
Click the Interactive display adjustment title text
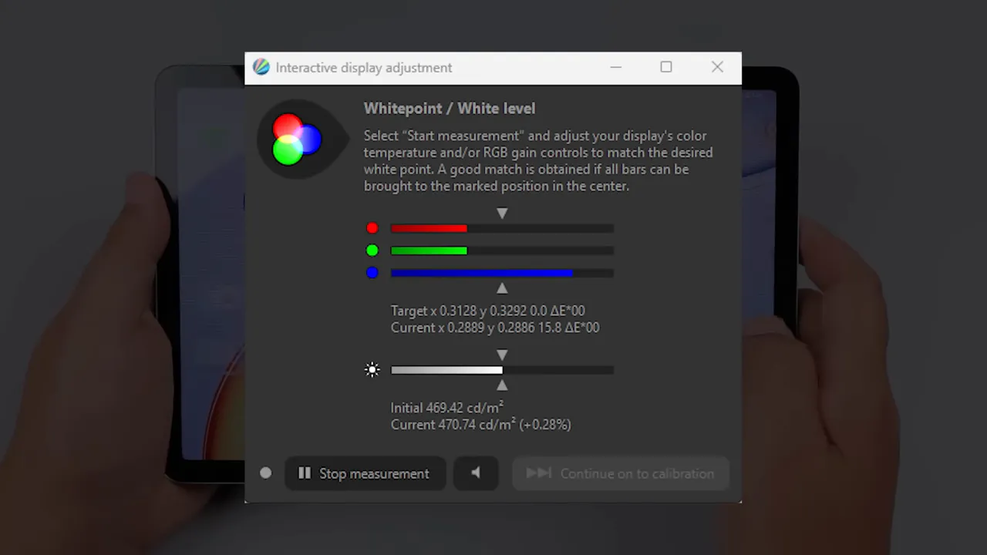tap(364, 68)
